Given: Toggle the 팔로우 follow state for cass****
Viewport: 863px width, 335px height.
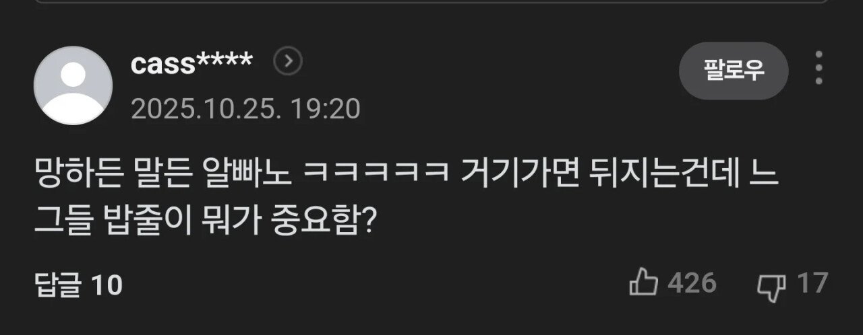Looking at the screenshot, I should (x=734, y=71).
